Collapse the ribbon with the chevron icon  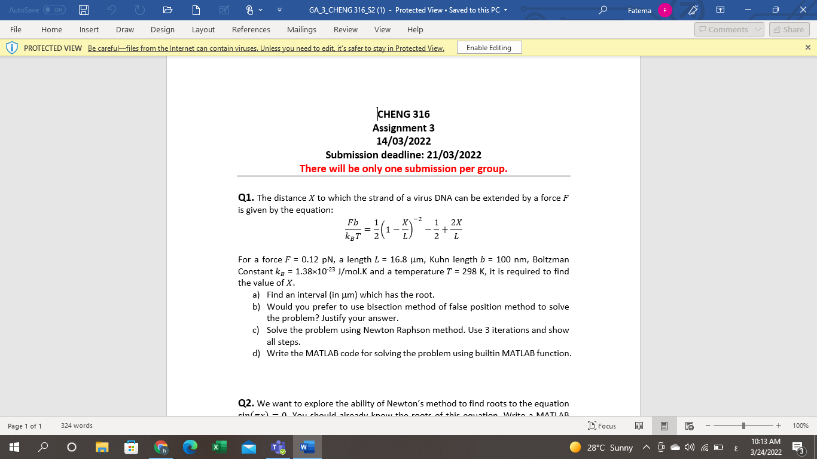point(281,10)
